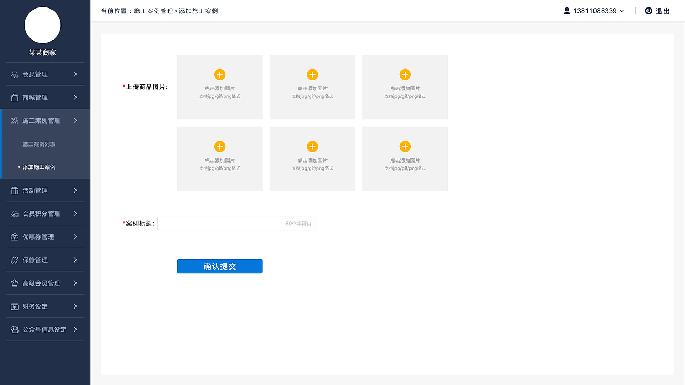
Task: Click the 会员积分管理 icon
Action: [x=14, y=214]
